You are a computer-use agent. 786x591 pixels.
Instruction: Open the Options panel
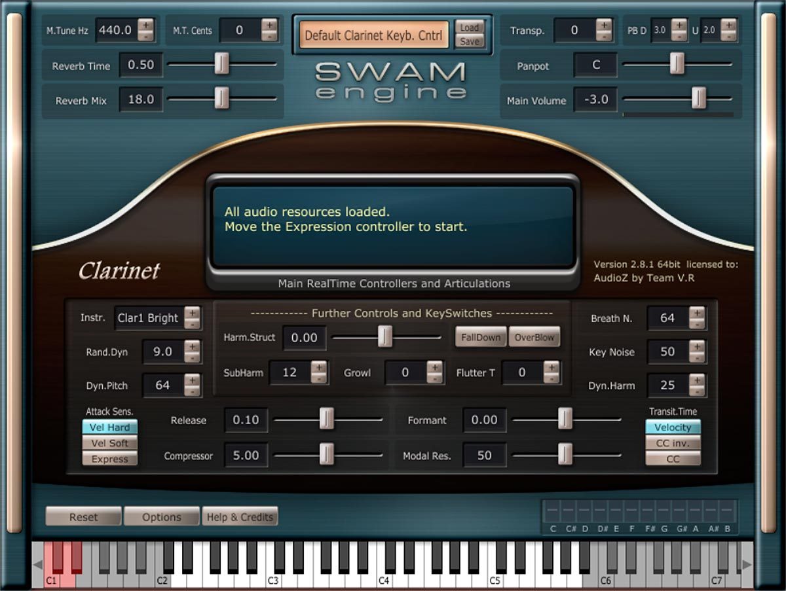coord(162,516)
